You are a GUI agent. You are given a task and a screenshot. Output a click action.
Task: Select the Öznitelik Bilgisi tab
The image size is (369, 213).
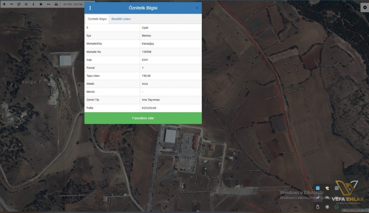pyautogui.click(x=97, y=19)
